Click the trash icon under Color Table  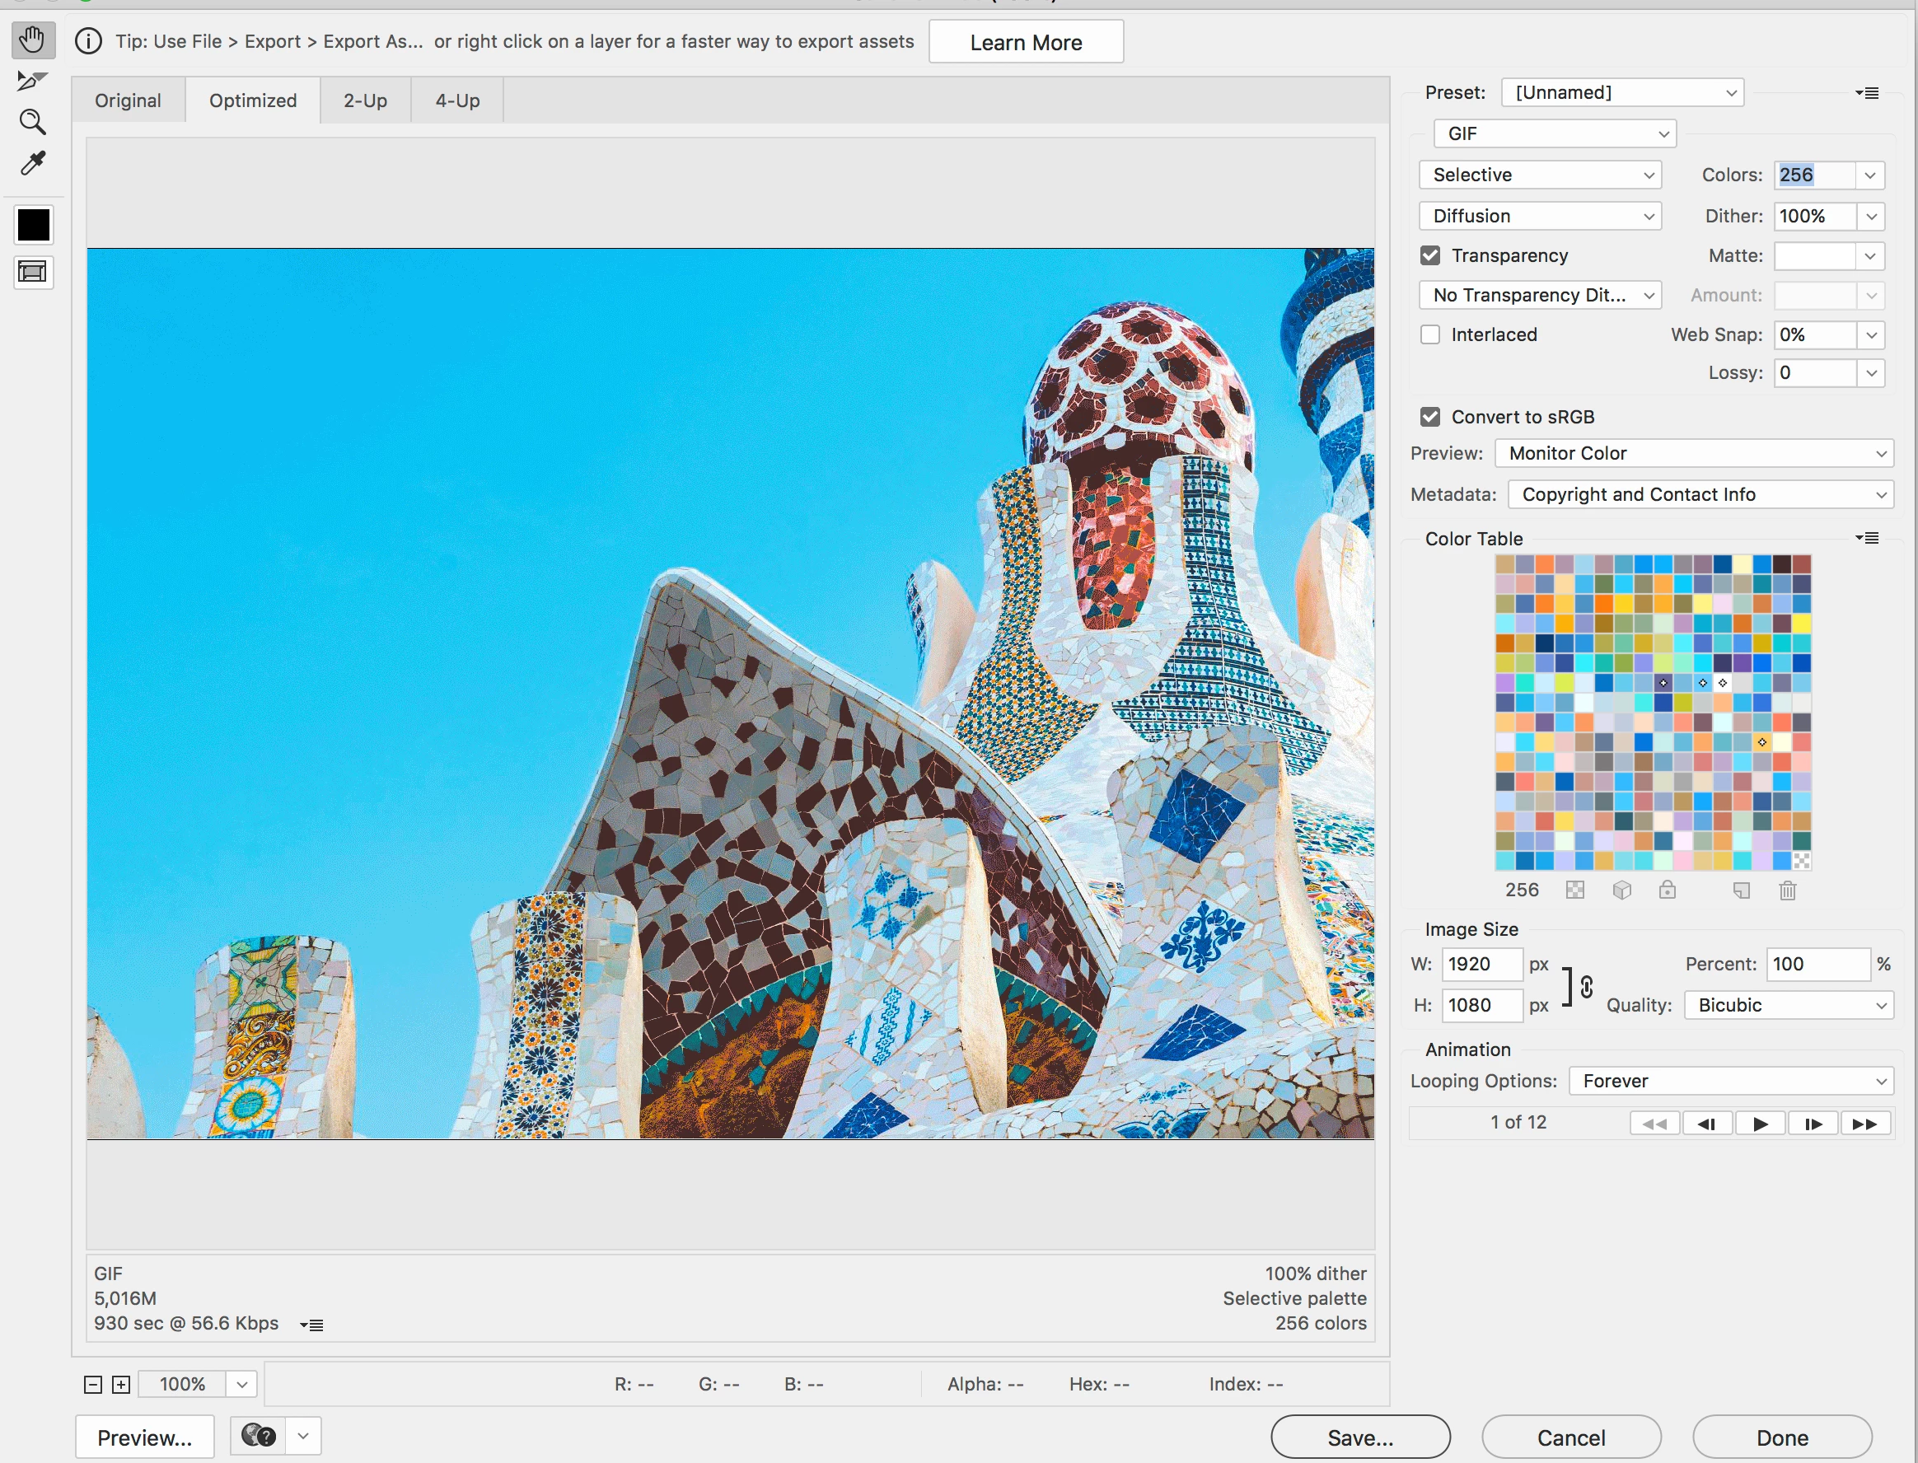[x=1787, y=890]
